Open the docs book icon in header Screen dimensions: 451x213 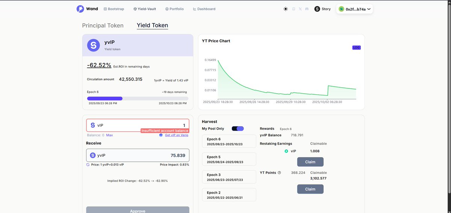click(294, 9)
